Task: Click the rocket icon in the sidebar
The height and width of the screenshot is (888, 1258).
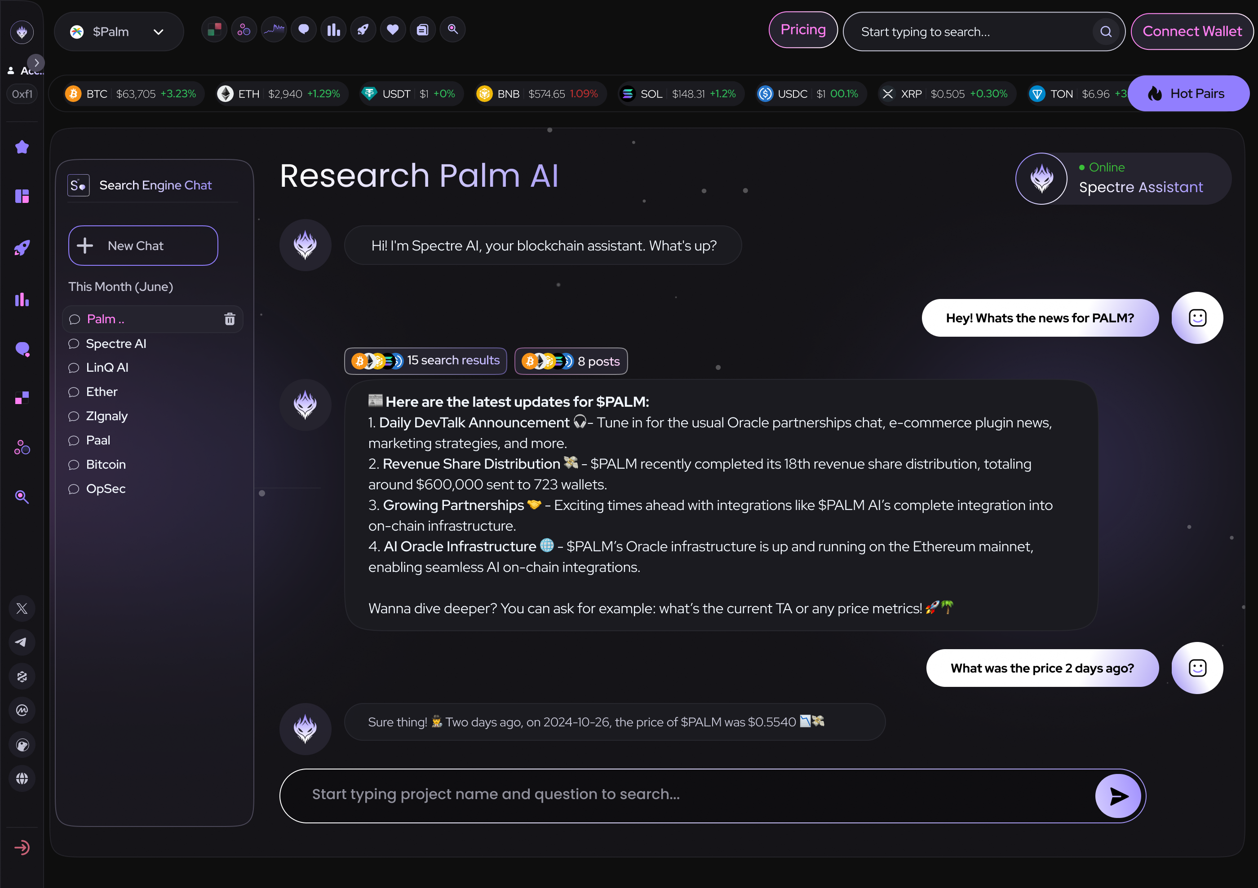Action: pos(22,248)
